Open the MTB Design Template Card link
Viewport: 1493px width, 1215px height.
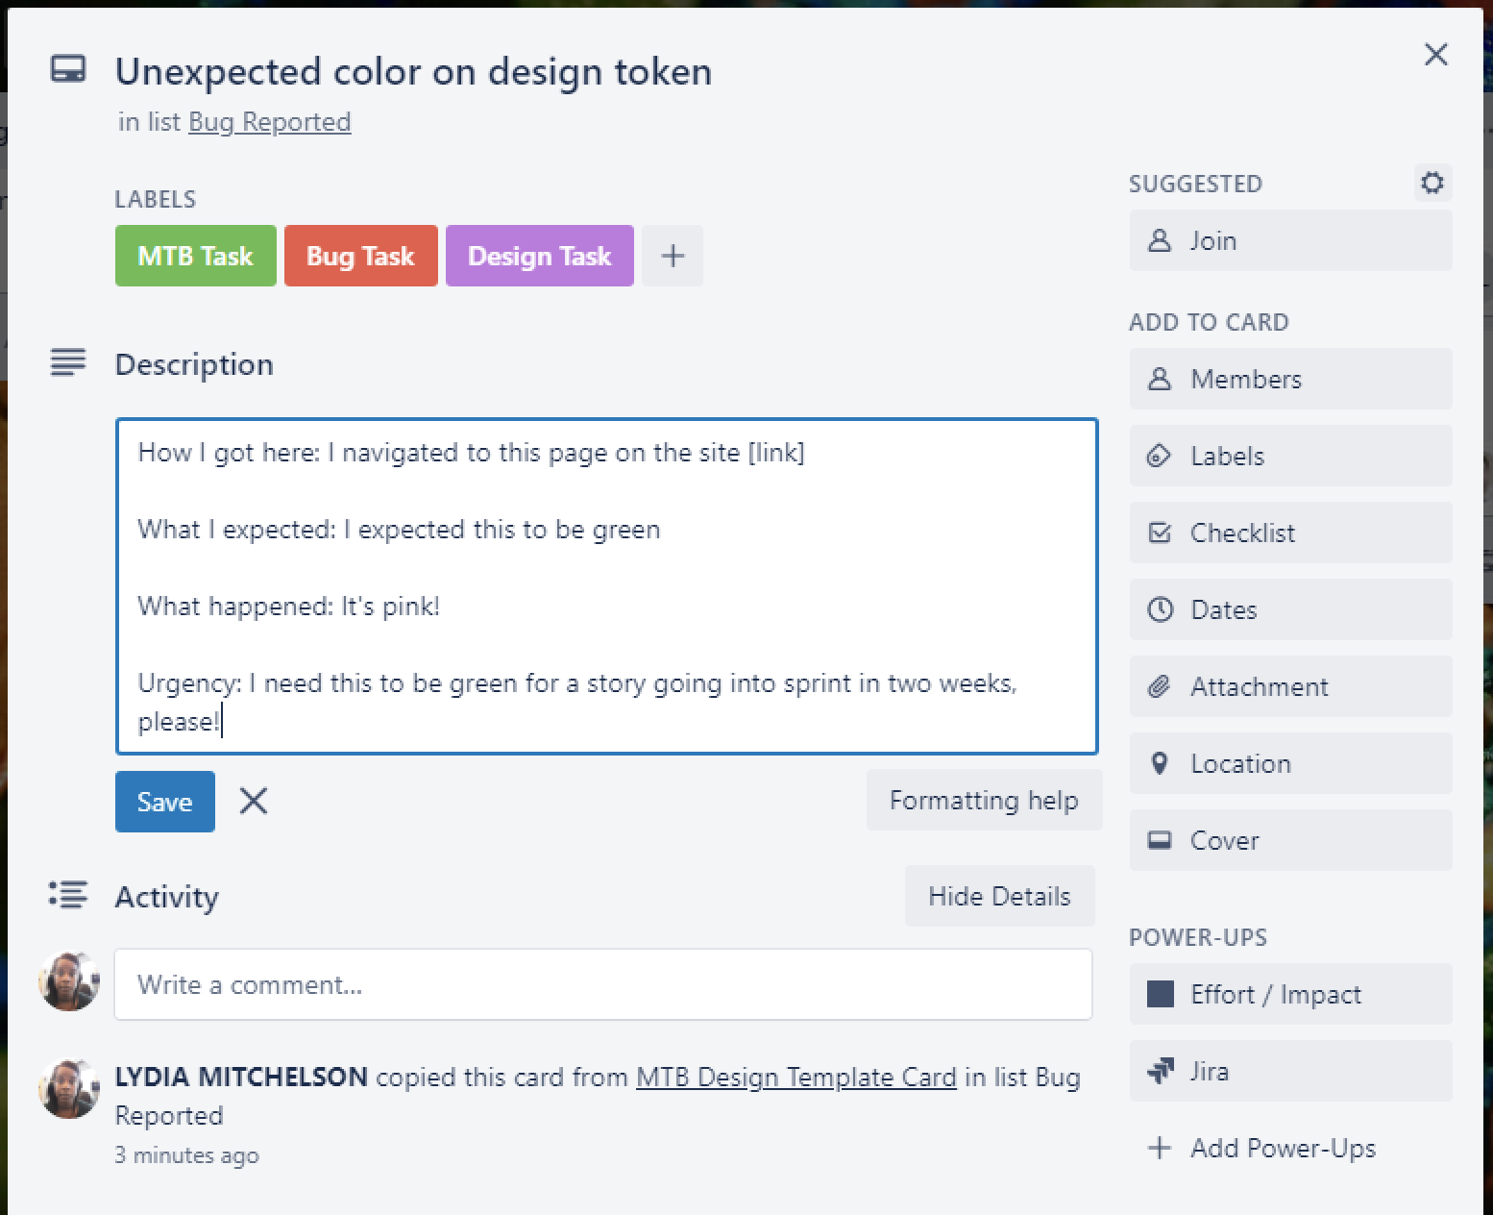coord(795,1077)
